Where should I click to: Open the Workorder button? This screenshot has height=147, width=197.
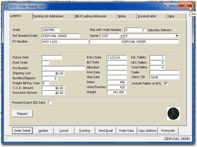pos(168,131)
